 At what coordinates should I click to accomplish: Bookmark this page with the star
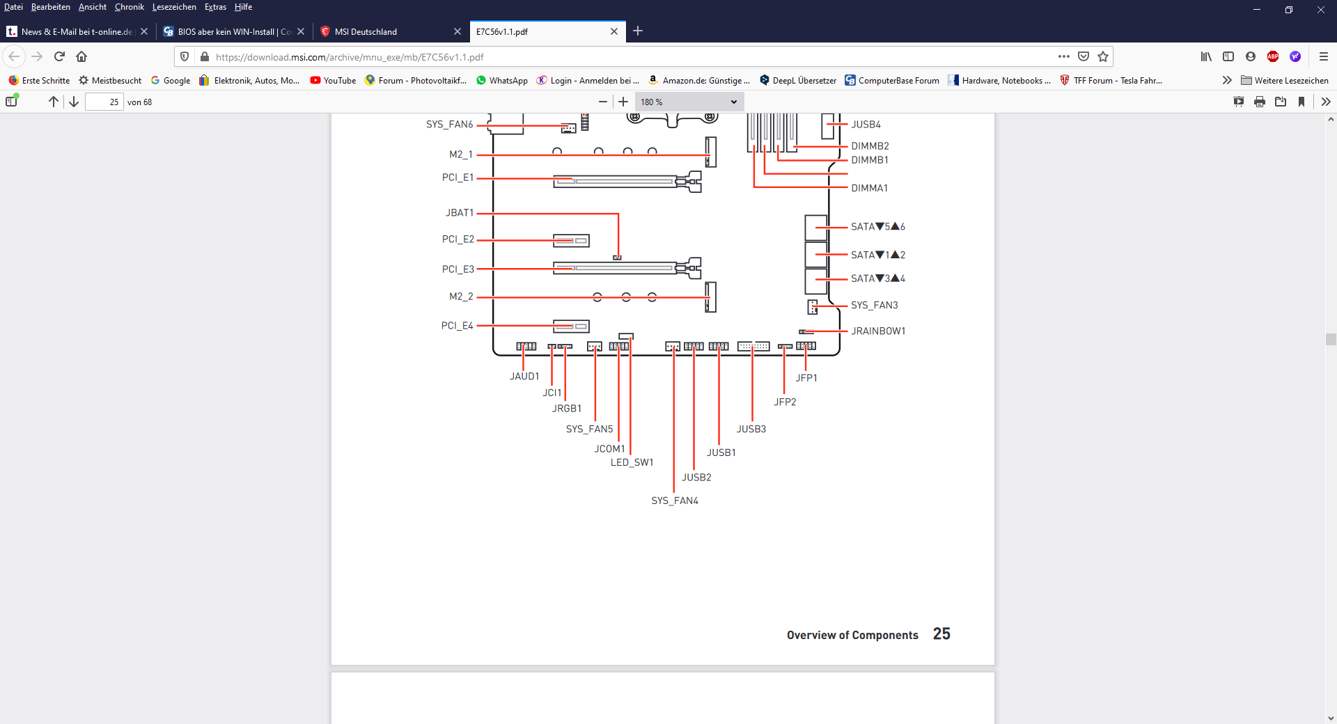1103,56
